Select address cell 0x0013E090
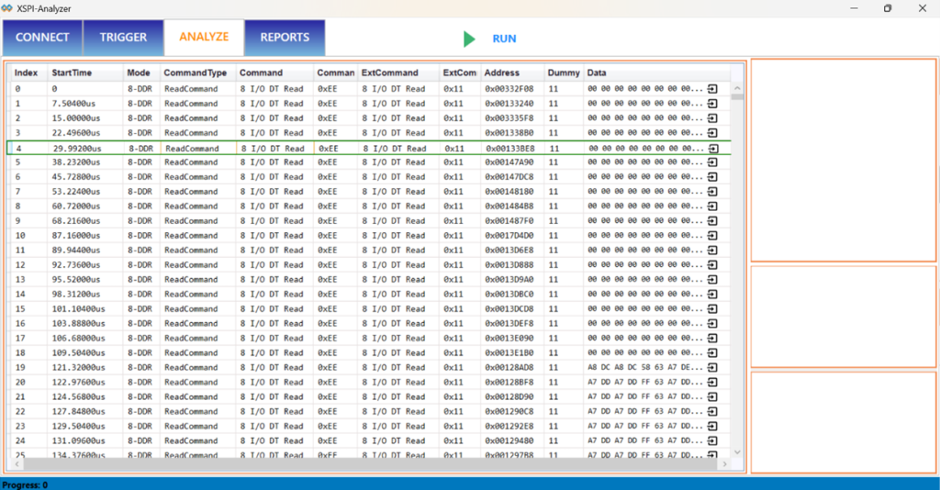940x490 pixels. [x=509, y=339]
